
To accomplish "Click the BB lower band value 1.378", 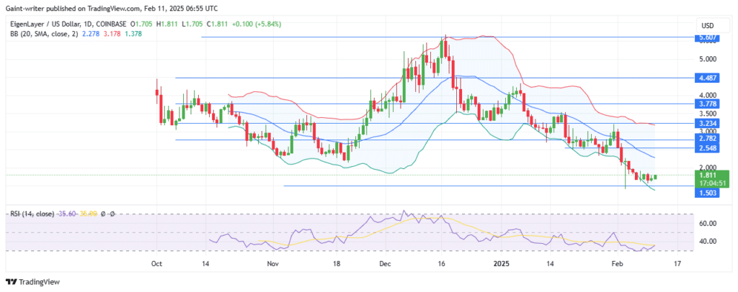I will click(133, 34).
